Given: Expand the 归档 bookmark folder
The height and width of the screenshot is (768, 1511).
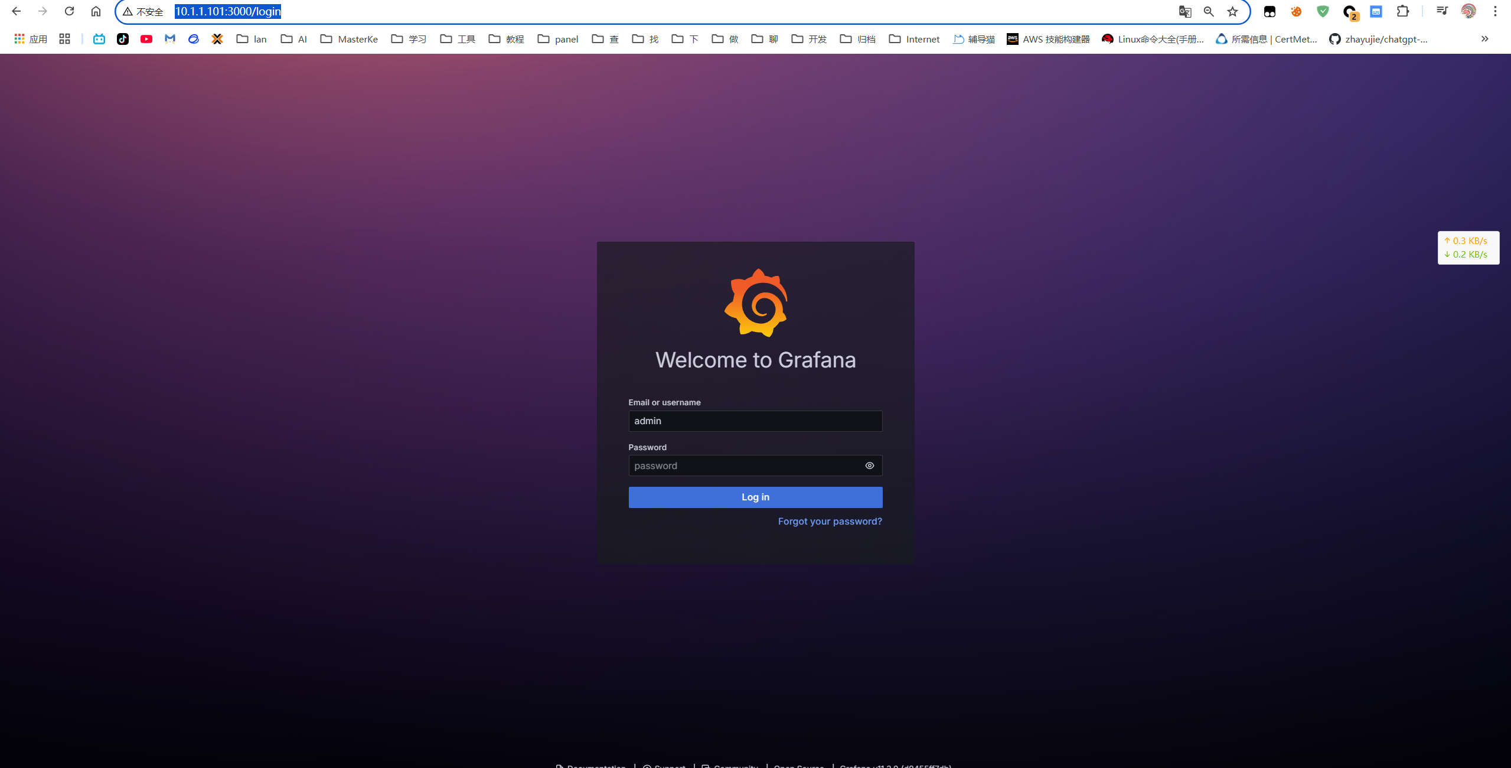Looking at the screenshot, I should [858, 39].
